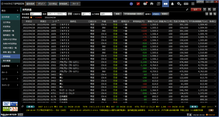Image resolution: width=219 pixels, height=117 pixels.
Task: Switch to the 保有銘柄... tab
Action: (x=64, y=4)
